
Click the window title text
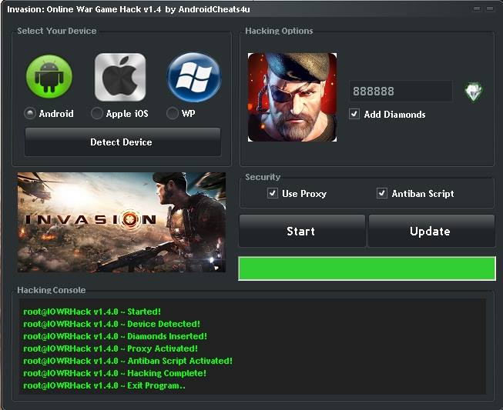(x=129, y=9)
